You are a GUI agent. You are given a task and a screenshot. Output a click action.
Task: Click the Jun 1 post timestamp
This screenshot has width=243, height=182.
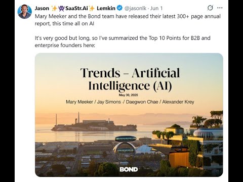tap(156, 8)
